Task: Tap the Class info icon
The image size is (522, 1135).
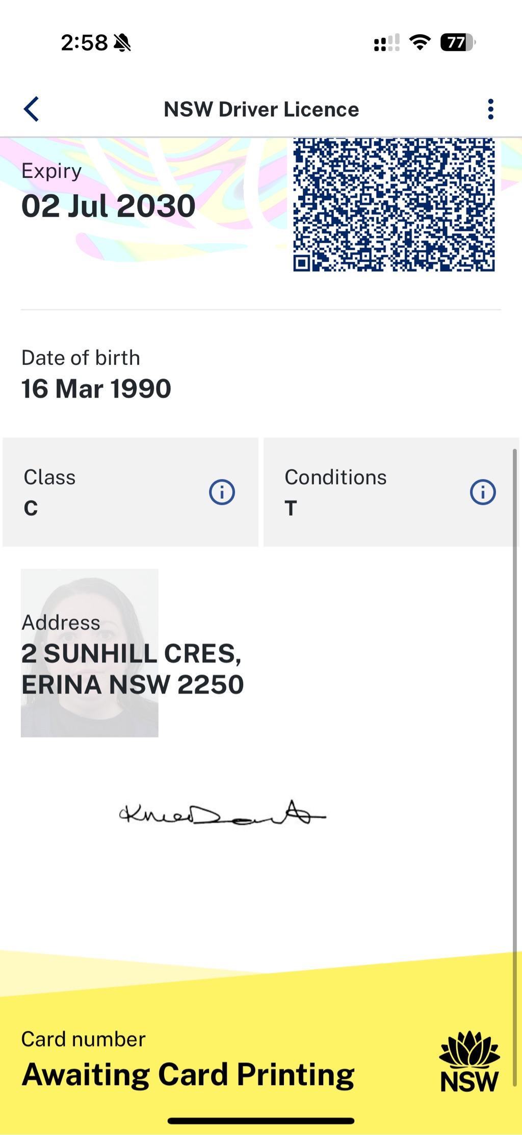Action: 222,492
